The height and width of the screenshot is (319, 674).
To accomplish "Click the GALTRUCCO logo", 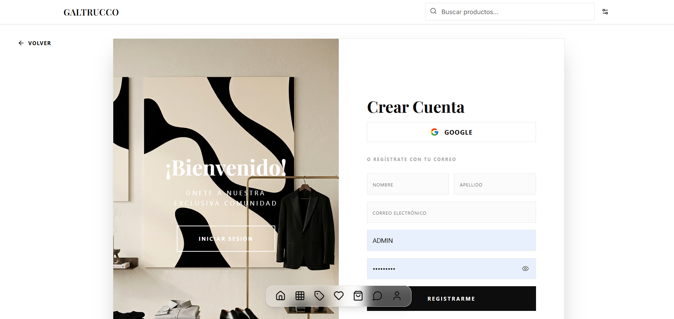I will [x=91, y=12].
